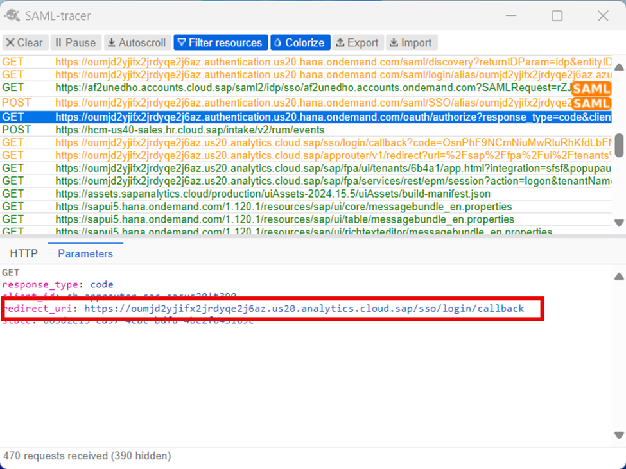626x469 pixels.
Task: Disable the Filter resources toggle
Action: [x=220, y=43]
